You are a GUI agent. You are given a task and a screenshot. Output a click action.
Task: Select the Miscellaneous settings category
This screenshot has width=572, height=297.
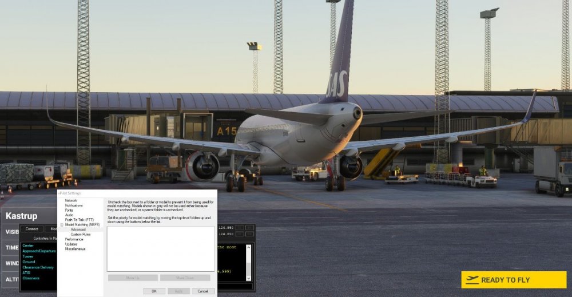[75, 249]
